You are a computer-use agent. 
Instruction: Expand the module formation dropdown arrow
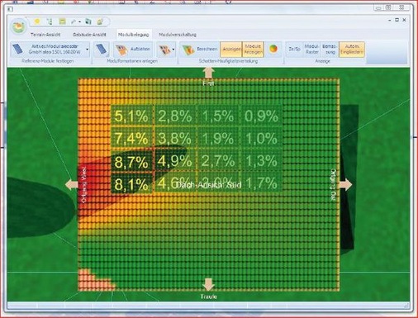tap(173, 50)
